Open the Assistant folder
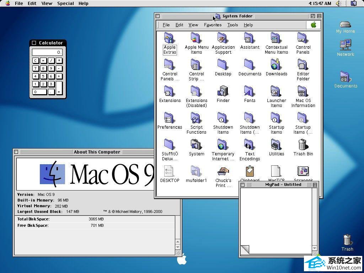Image resolution: width=364 pixels, height=273 pixels. [x=250, y=38]
